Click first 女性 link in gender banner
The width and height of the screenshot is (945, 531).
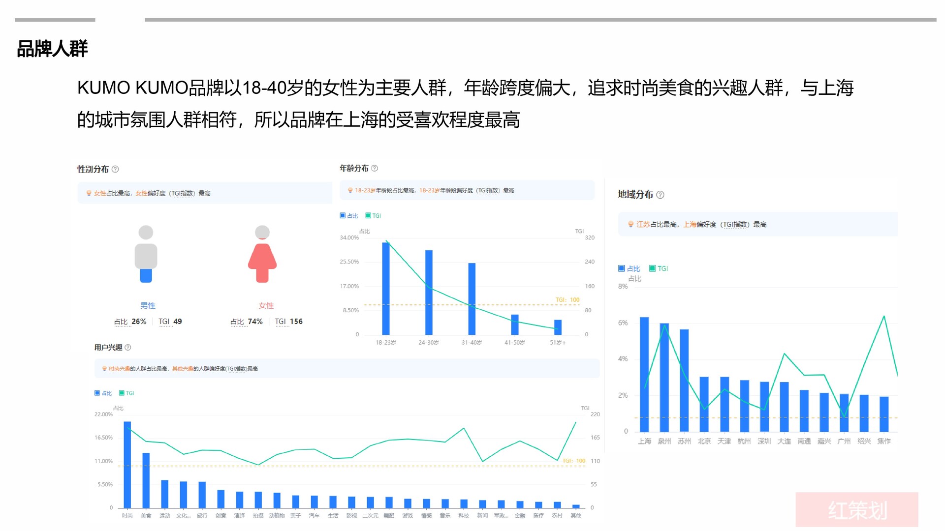pos(100,193)
